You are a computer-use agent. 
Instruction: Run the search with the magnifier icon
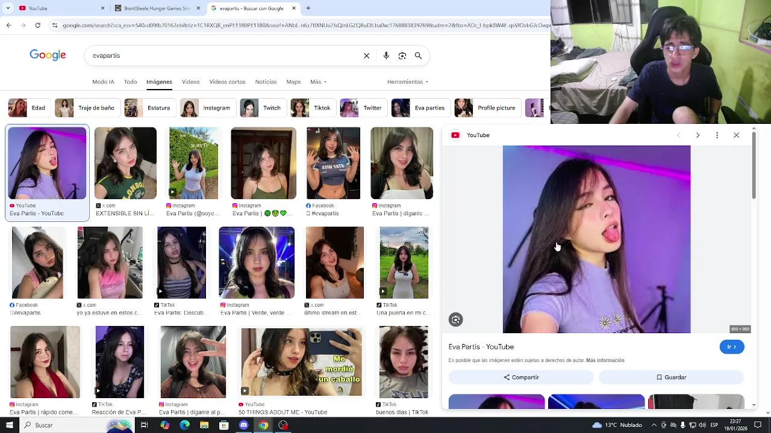[x=418, y=55]
